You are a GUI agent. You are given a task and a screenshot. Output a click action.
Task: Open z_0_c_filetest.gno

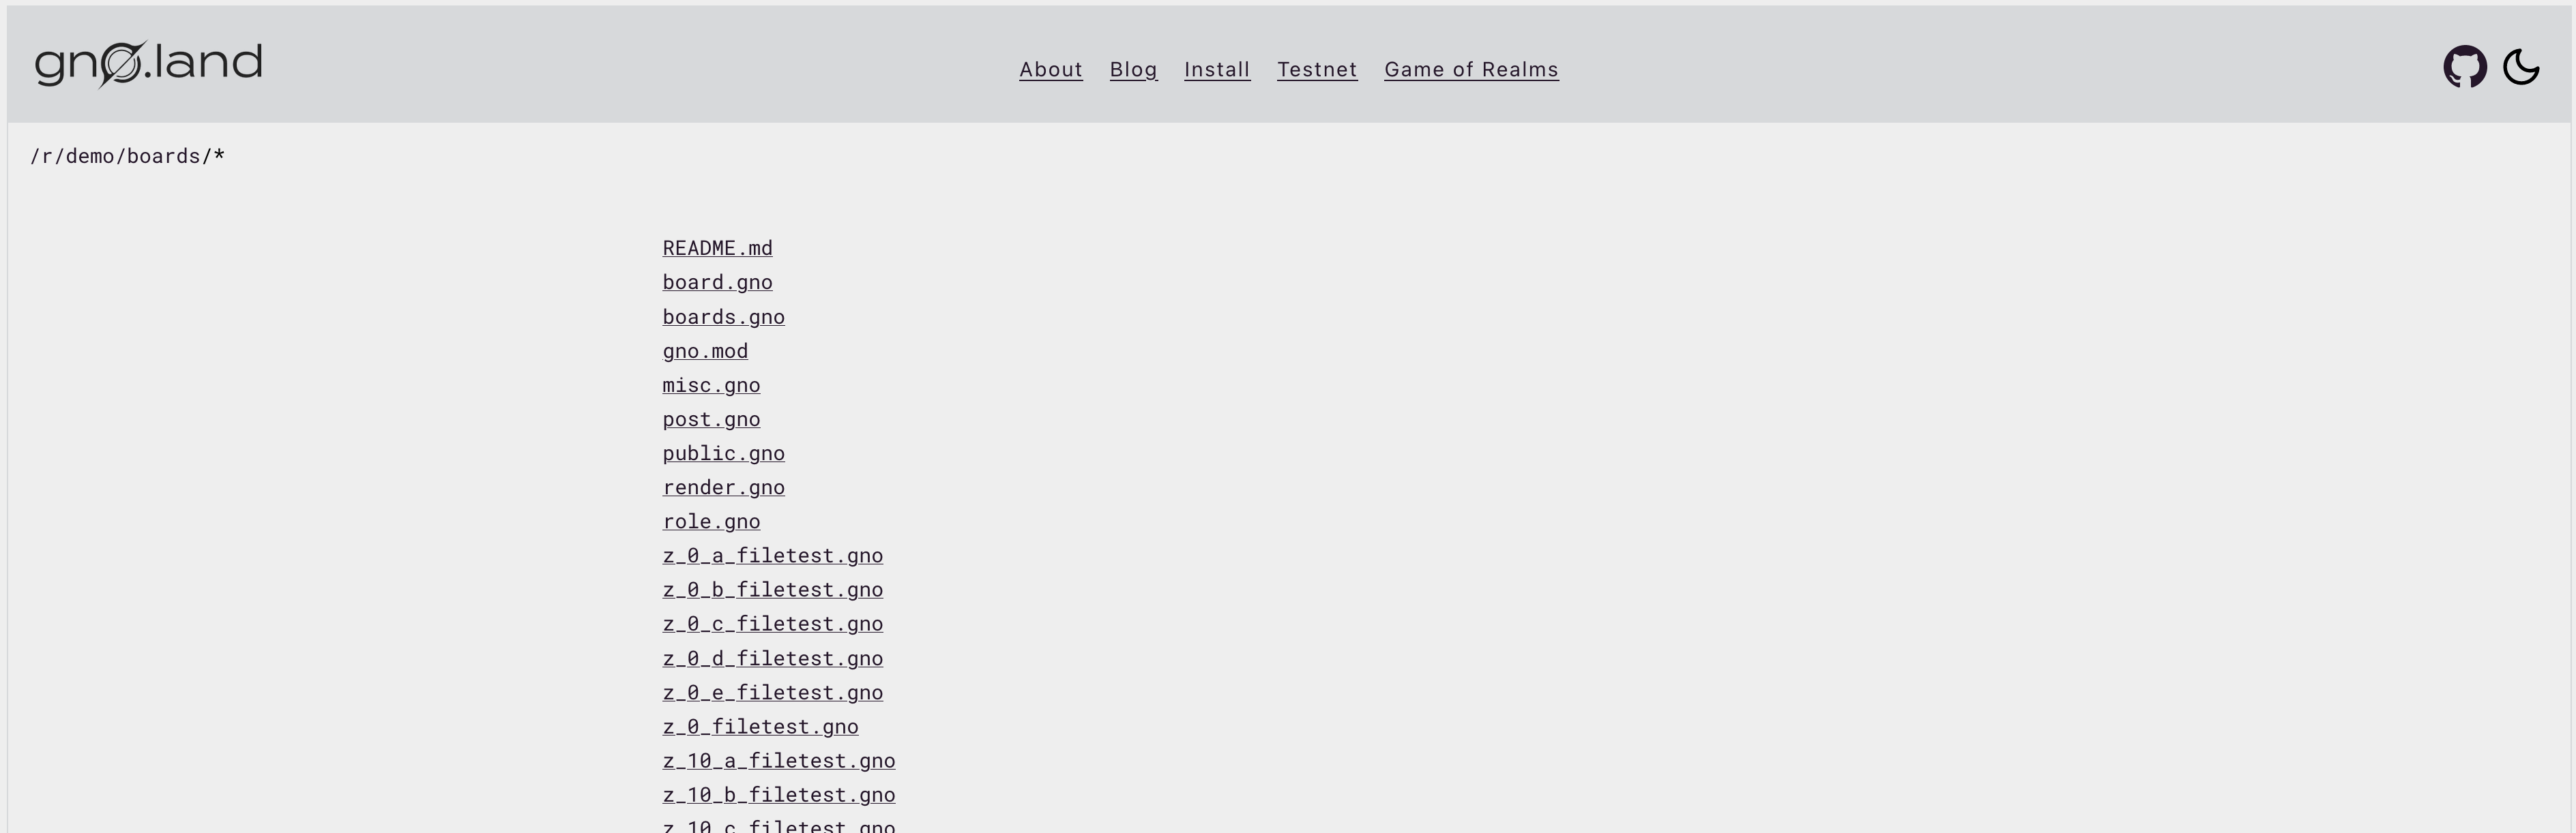click(x=772, y=624)
